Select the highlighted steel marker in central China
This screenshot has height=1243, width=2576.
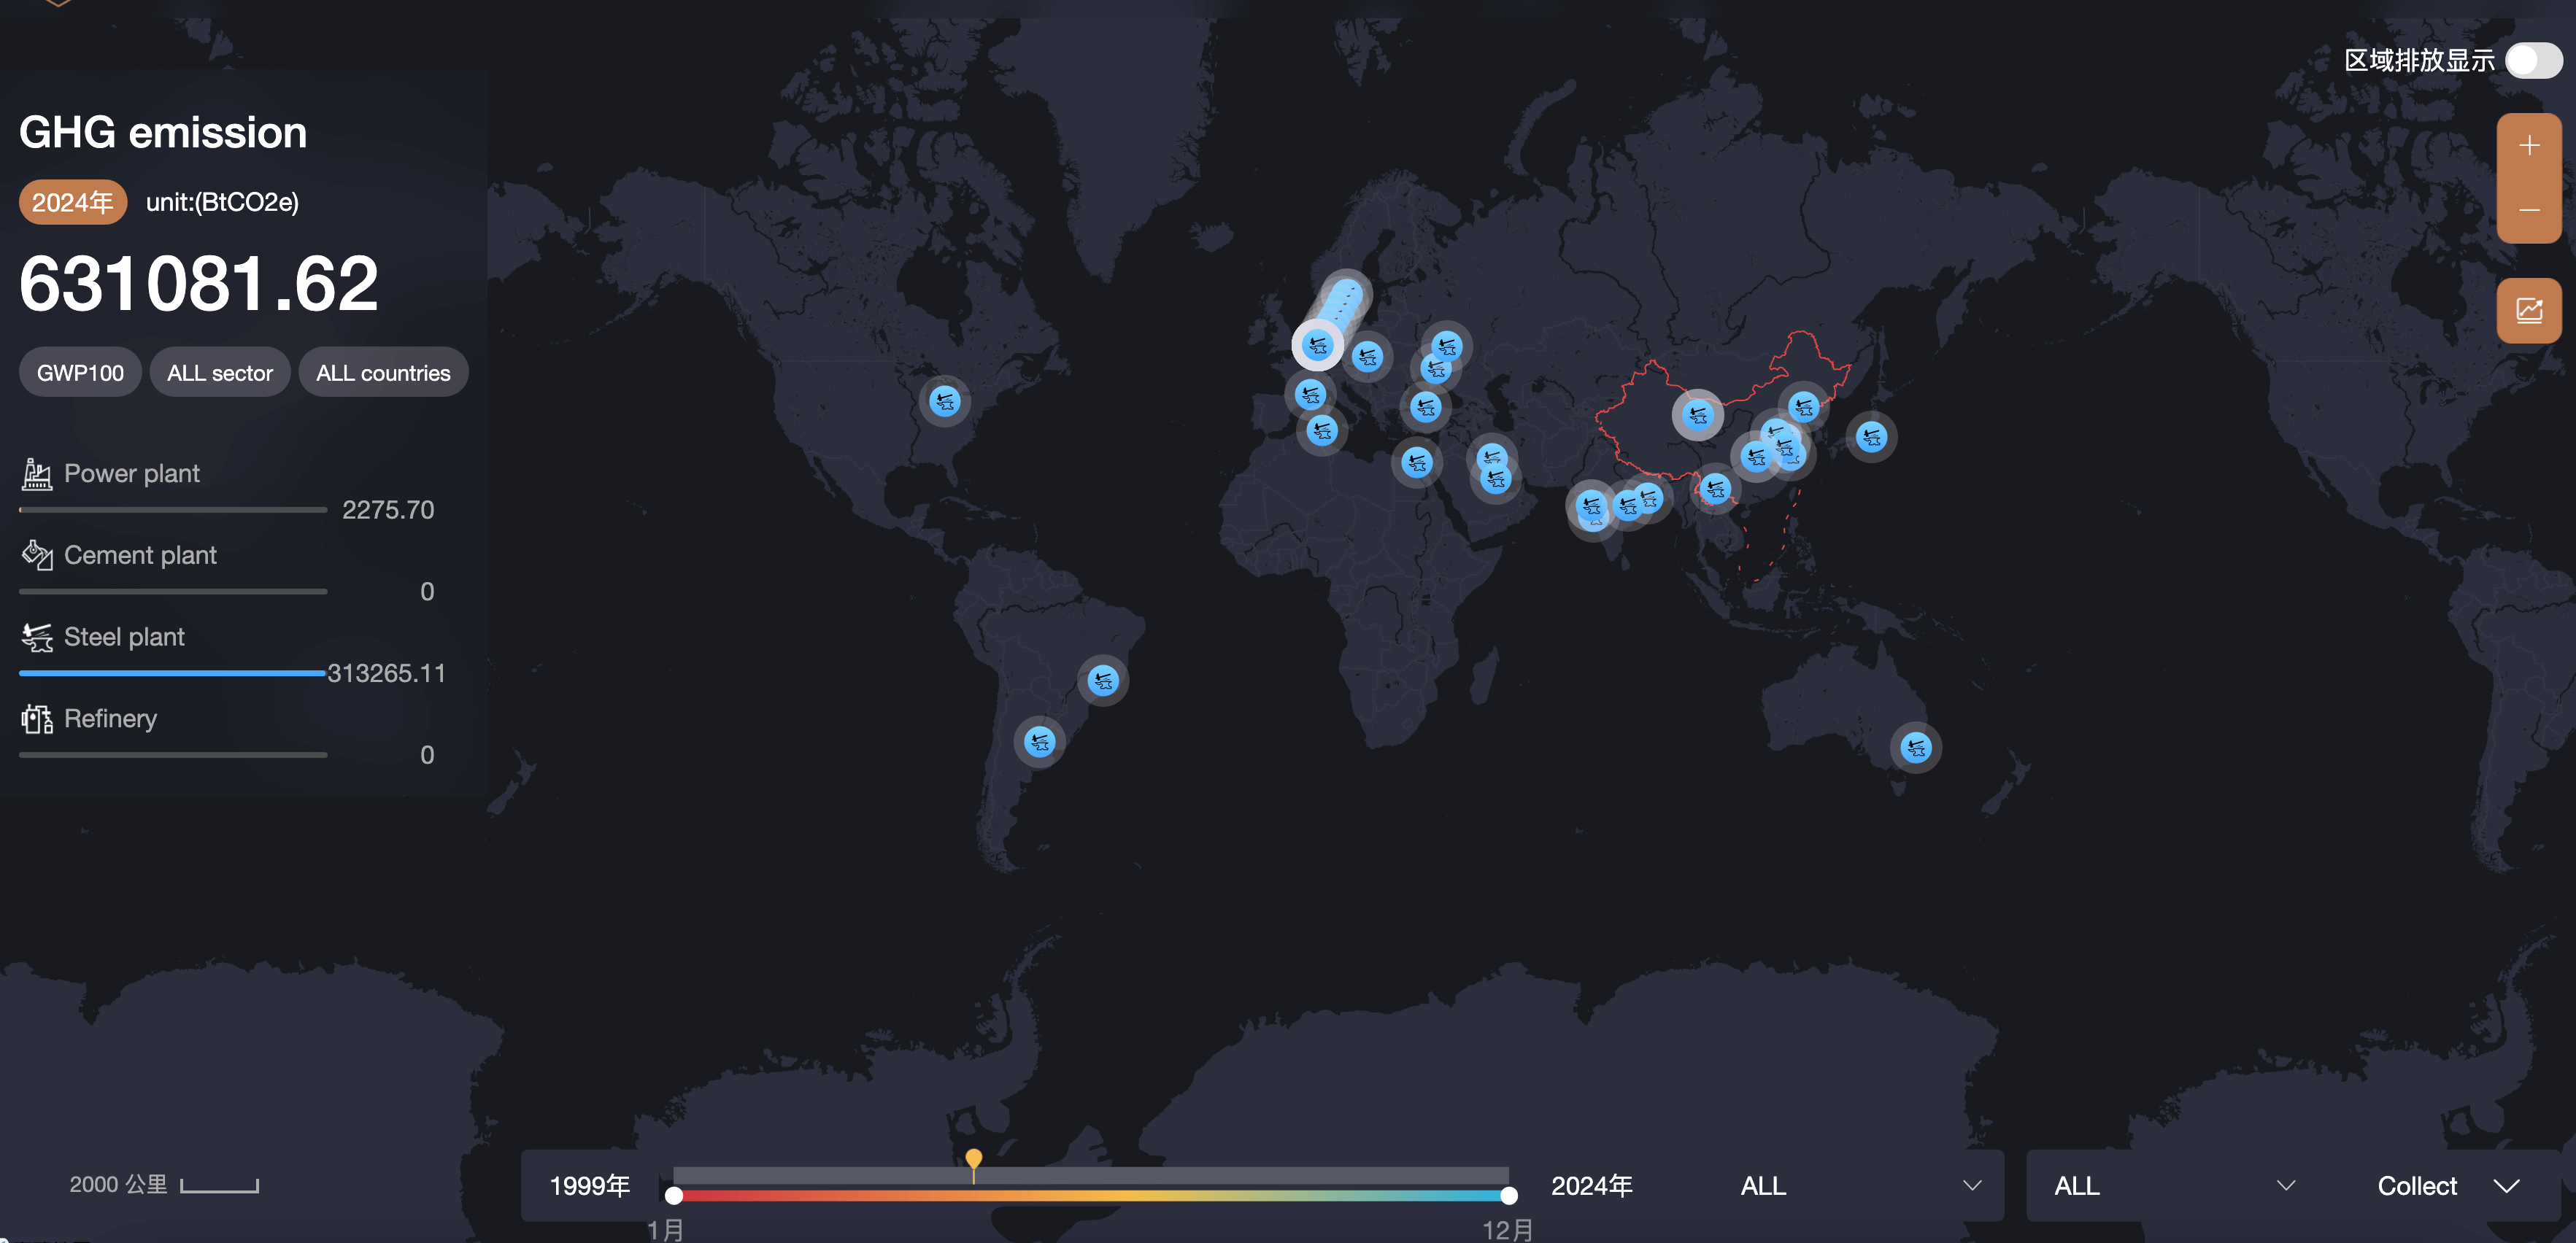pyautogui.click(x=1697, y=414)
